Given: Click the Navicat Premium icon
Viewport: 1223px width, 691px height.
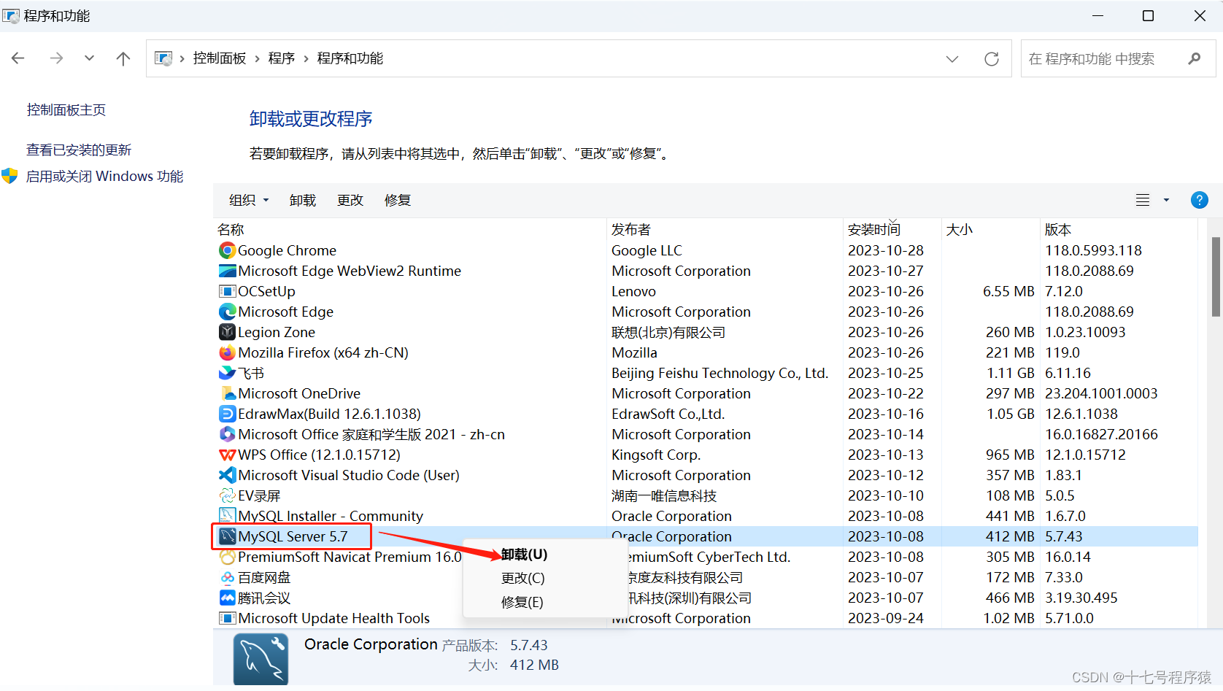Looking at the screenshot, I should point(228,557).
